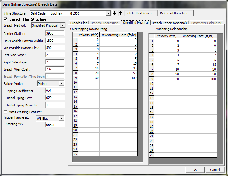Click the up arrow to previous inline structure
Image resolution: width=228 pixels, height=176 pixels.
tap(120, 13)
